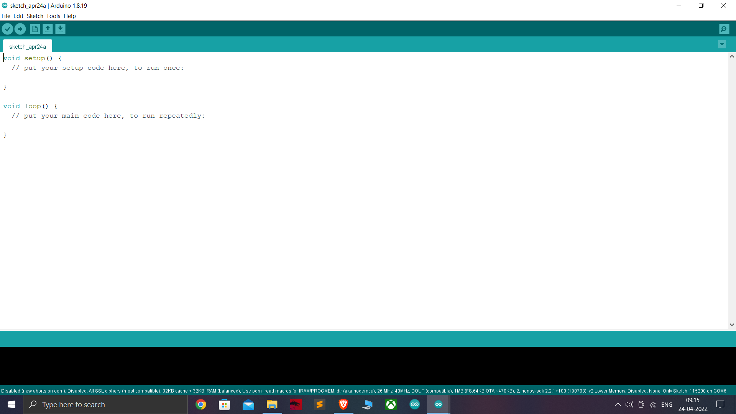Open the laptop icon app on taskbar
Image resolution: width=736 pixels, height=414 pixels.
[x=367, y=404]
